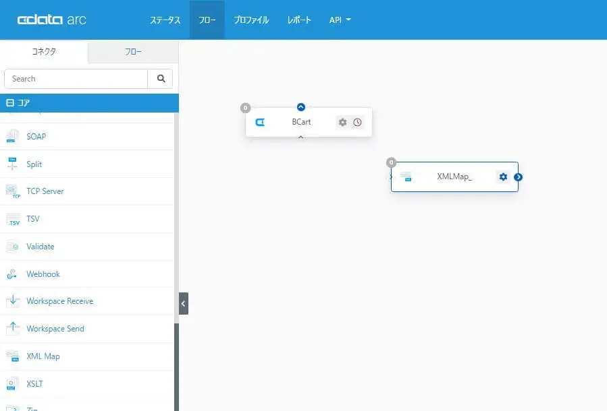Select the Webhook connector icon
This screenshot has width=607, height=411.
pyautogui.click(x=12, y=274)
